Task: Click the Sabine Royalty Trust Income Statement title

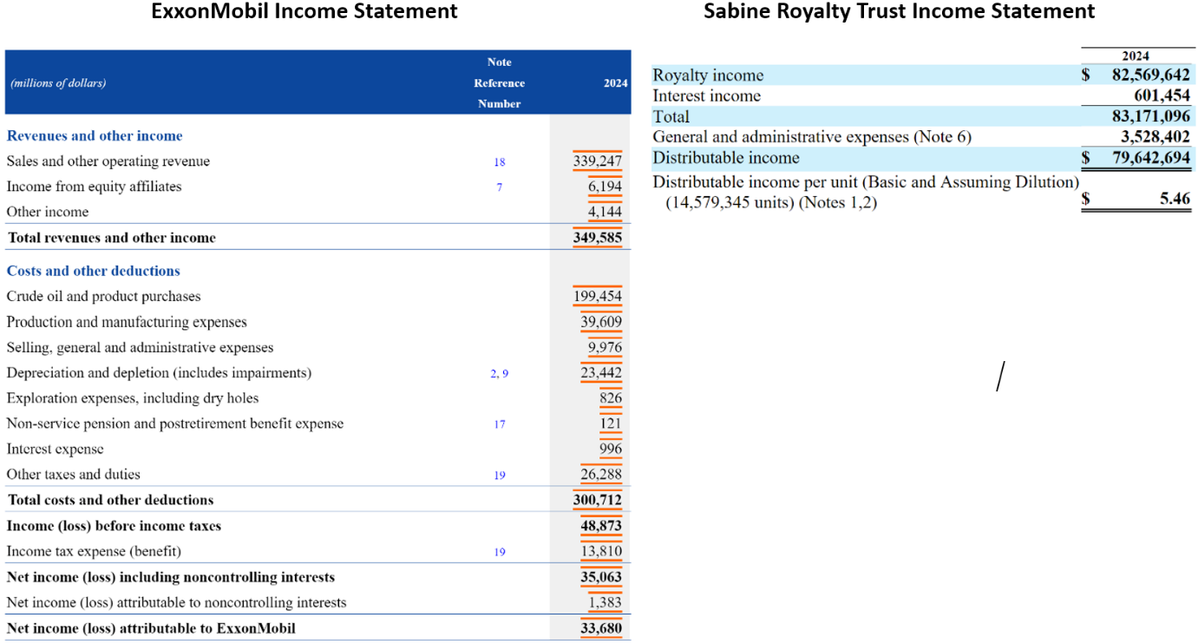Action: pyautogui.click(x=899, y=11)
